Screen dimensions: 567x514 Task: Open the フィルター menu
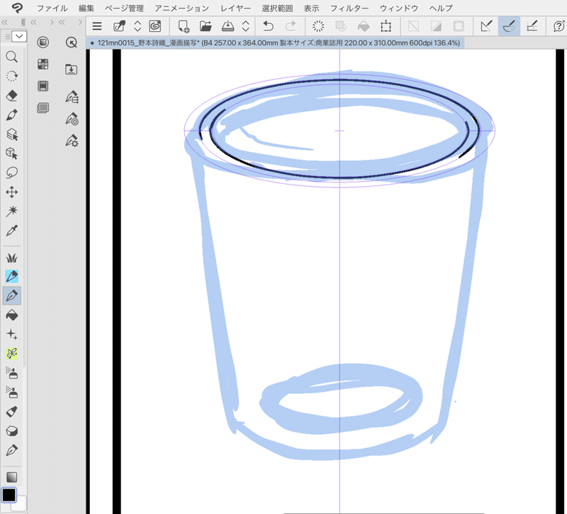click(x=349, y=8)
